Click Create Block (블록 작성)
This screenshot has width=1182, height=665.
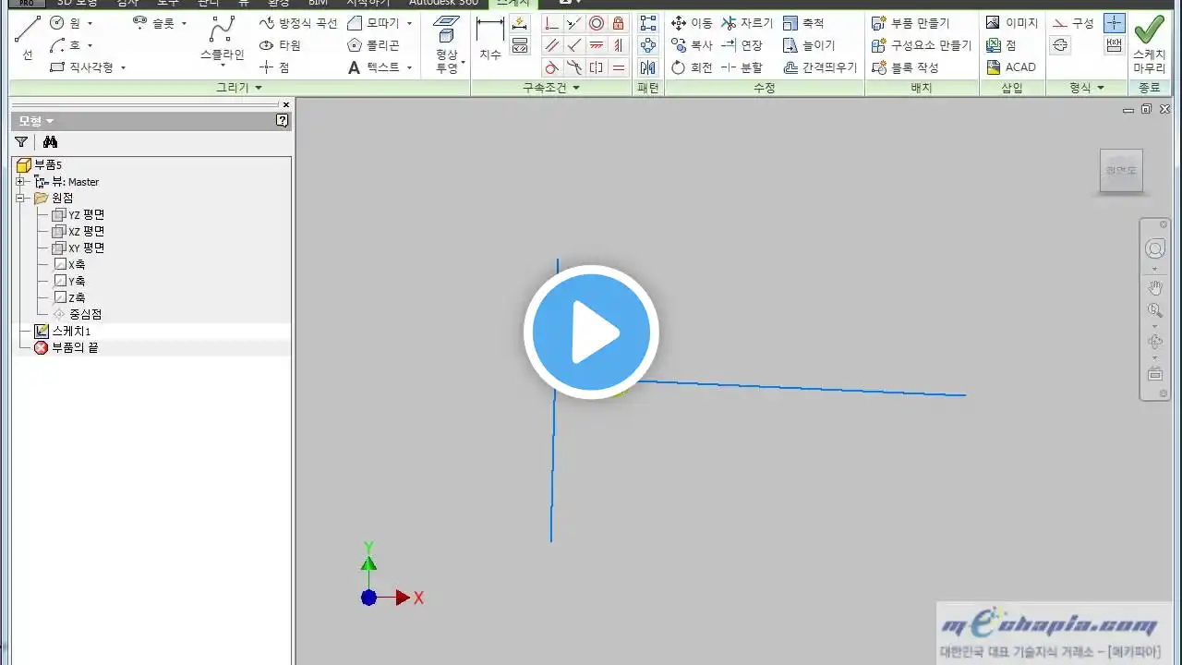click(x=905, y=67)
